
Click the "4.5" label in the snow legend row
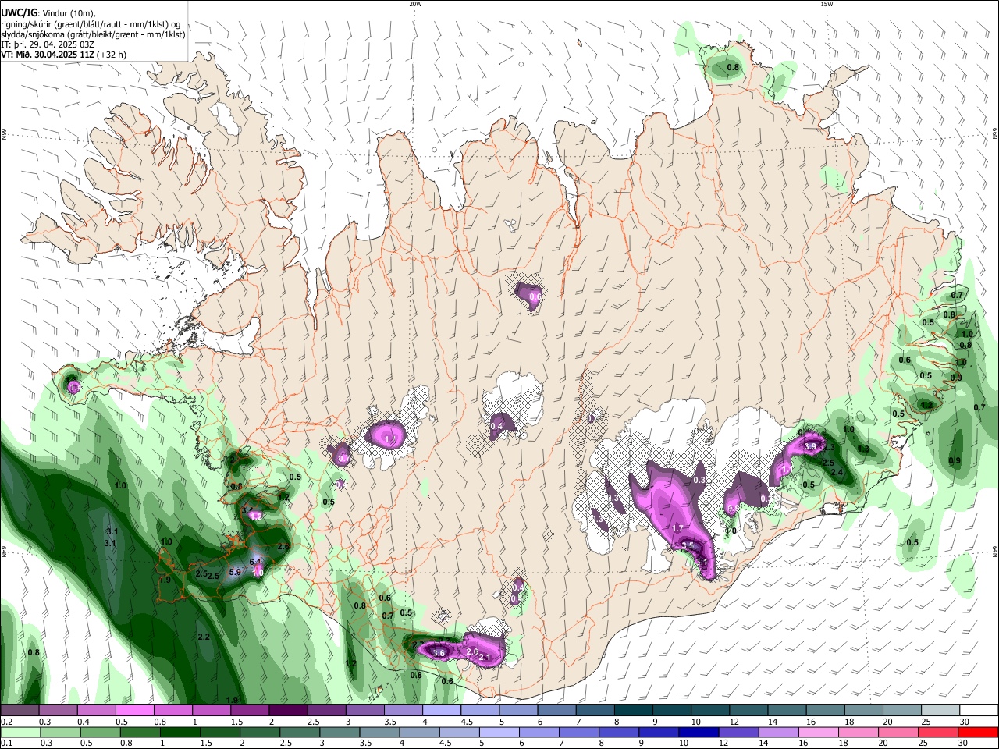pos(467,722)
